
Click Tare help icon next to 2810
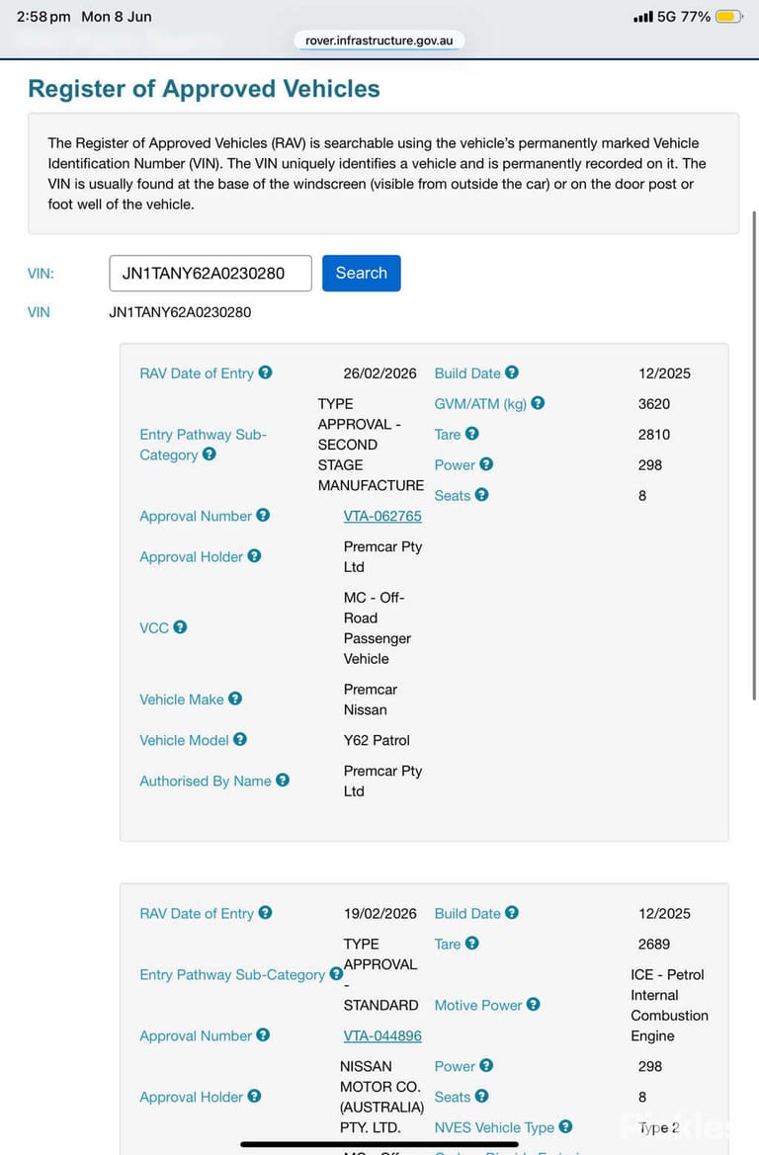pos(472,434)
